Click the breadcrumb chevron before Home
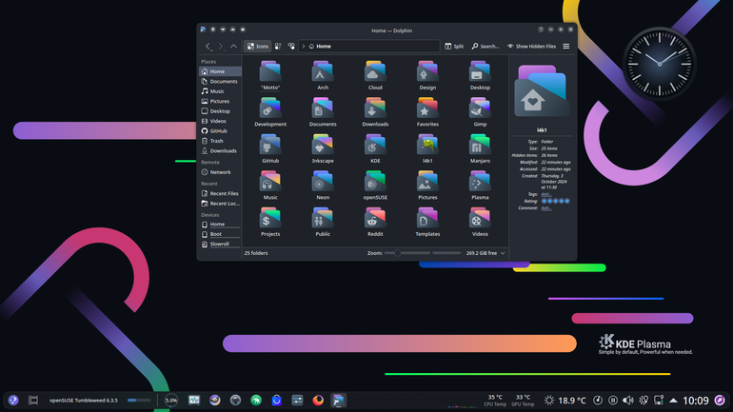This screenshot has height=412, width=733. (x=304, y=47)
